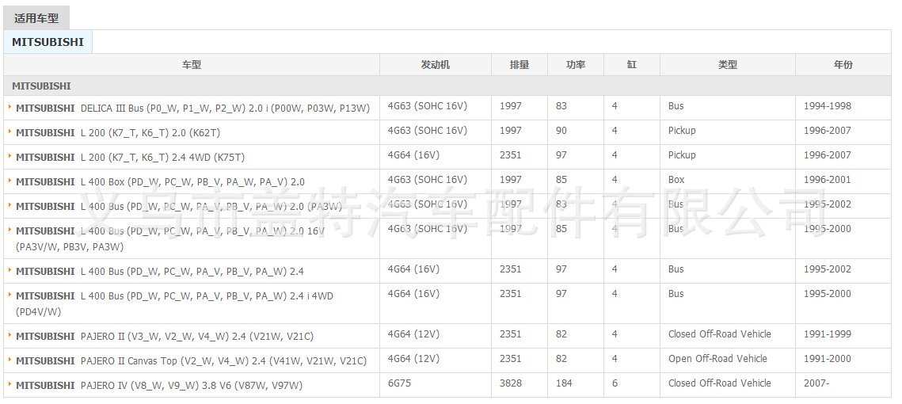
Task: Click the 年份 column header
Action: coord(843,65)
